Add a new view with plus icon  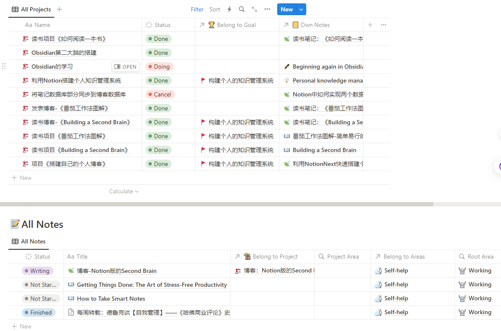point(59,9)
